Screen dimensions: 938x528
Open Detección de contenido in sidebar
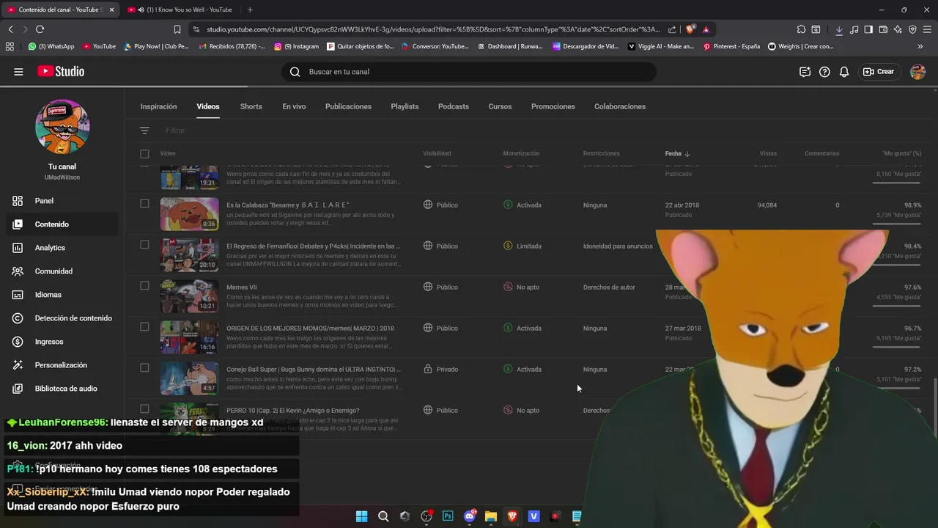pyautogui.click(x=62, y=318)
